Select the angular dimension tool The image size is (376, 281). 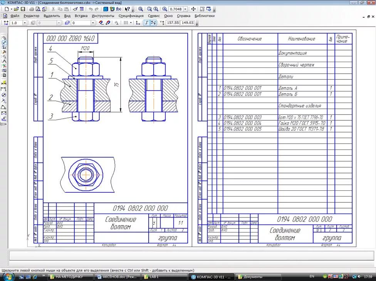(x=3, y=107)
